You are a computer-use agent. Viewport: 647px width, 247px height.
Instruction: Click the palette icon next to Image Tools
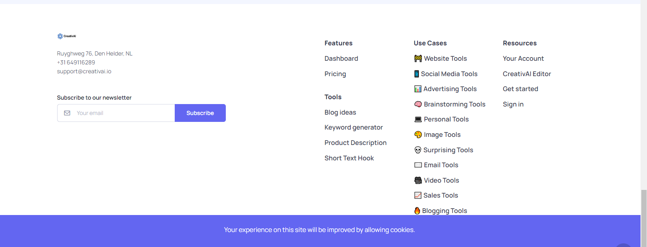tap(418, 134)
